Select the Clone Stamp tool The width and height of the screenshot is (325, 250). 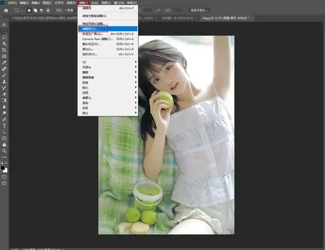(4, 82)
